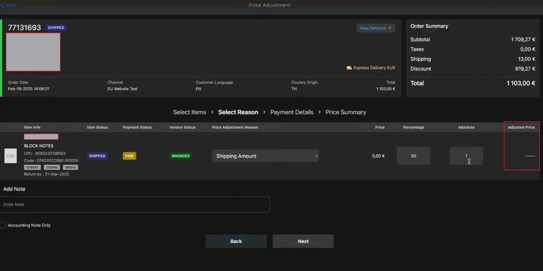Go to the Select Items step
Image resolution: width=543 pixels, height=271 pixels.
[189, 112]
